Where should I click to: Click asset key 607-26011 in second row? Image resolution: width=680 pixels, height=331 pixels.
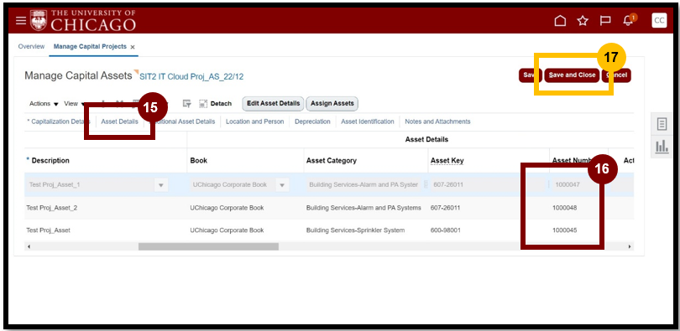pyautogui.click(x=446, y=208)
